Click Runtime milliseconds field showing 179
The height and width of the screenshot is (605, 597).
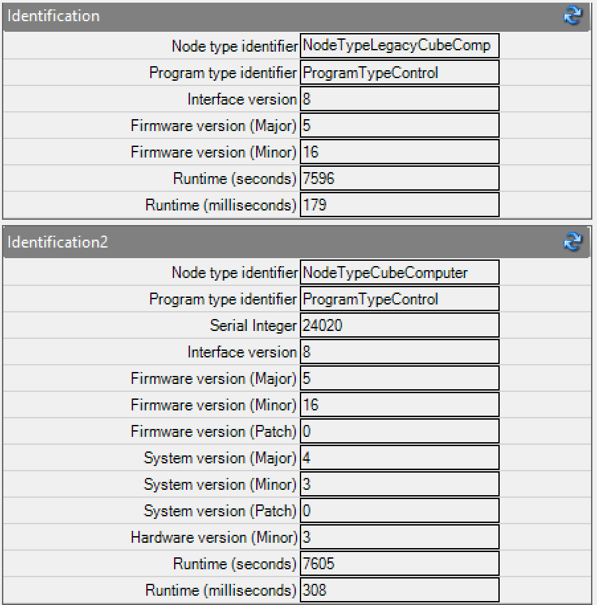pyautogui.click(x=399, y=205)
